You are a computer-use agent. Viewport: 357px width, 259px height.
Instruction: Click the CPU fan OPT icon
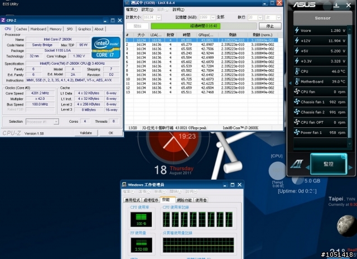pyautogui.click(x=297, y=122)
